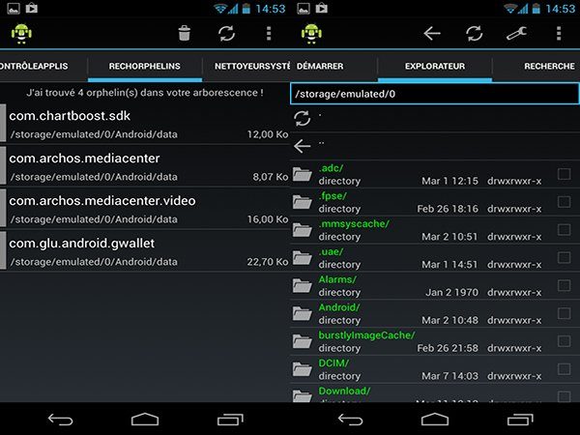
Task: Check the Alarms directory checkbox
Action: (x=565, y=285)
